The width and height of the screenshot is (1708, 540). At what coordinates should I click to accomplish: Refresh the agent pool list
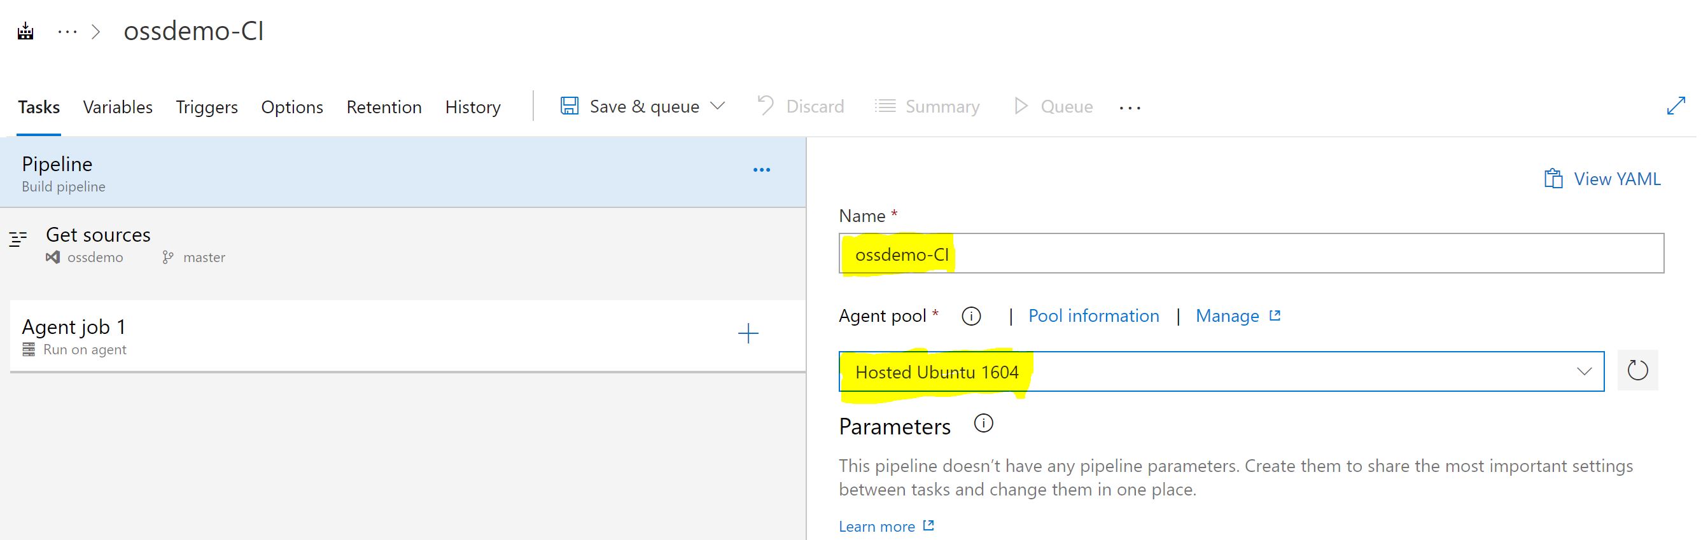(x=1637, y=370)
